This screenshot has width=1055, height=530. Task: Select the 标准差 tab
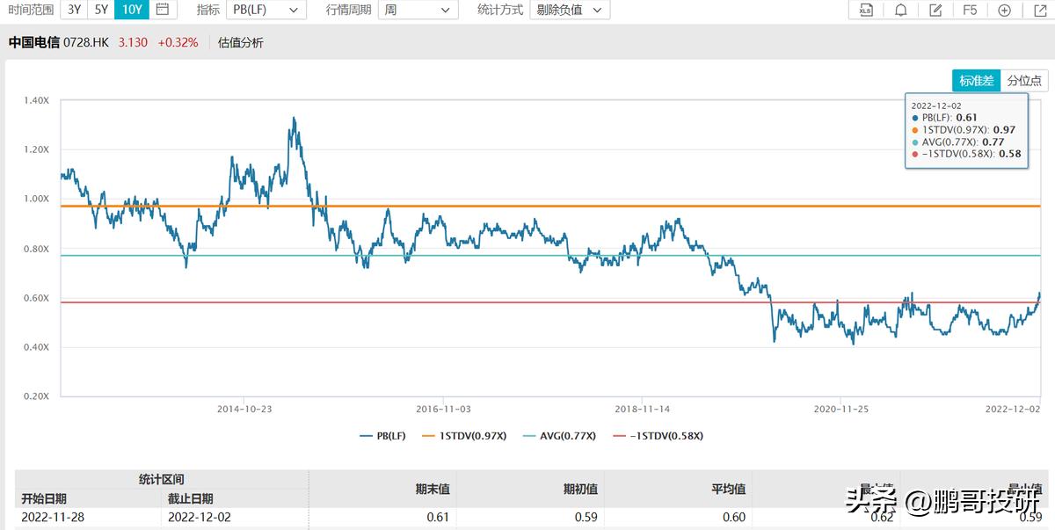click(x=977, y=79)
